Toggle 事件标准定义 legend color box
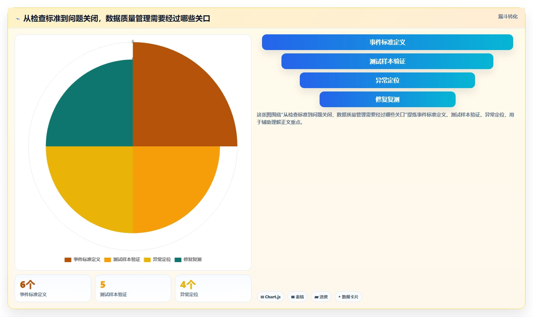 (68, 259)
